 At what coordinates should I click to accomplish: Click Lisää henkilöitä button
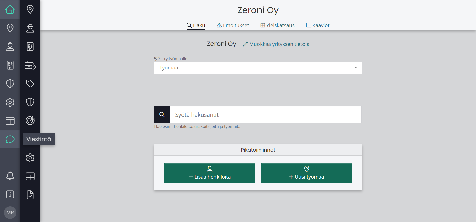point(210,173)
